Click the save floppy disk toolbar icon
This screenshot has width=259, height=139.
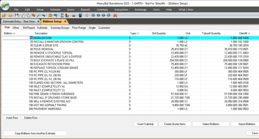[17, 15]
